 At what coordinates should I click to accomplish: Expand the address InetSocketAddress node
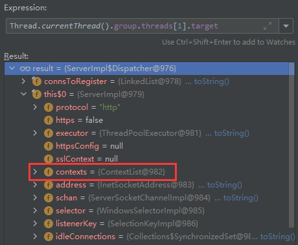(x=35, y=185)
